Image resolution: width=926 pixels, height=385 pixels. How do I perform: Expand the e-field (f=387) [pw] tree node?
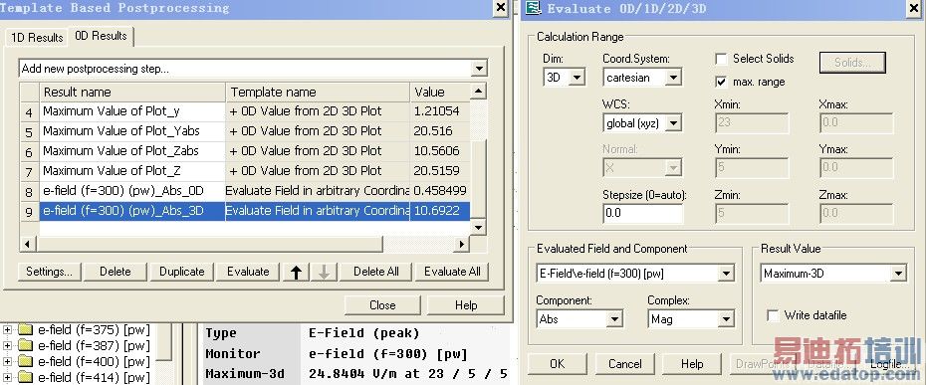pos(7,345)
